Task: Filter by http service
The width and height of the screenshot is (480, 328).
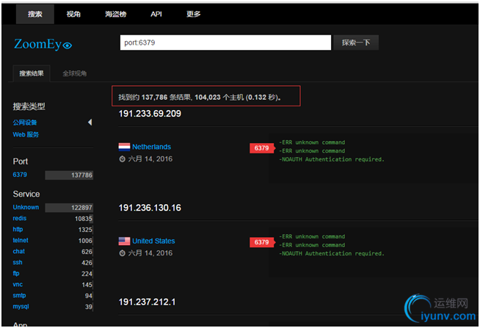Action: tap(18, 229)
